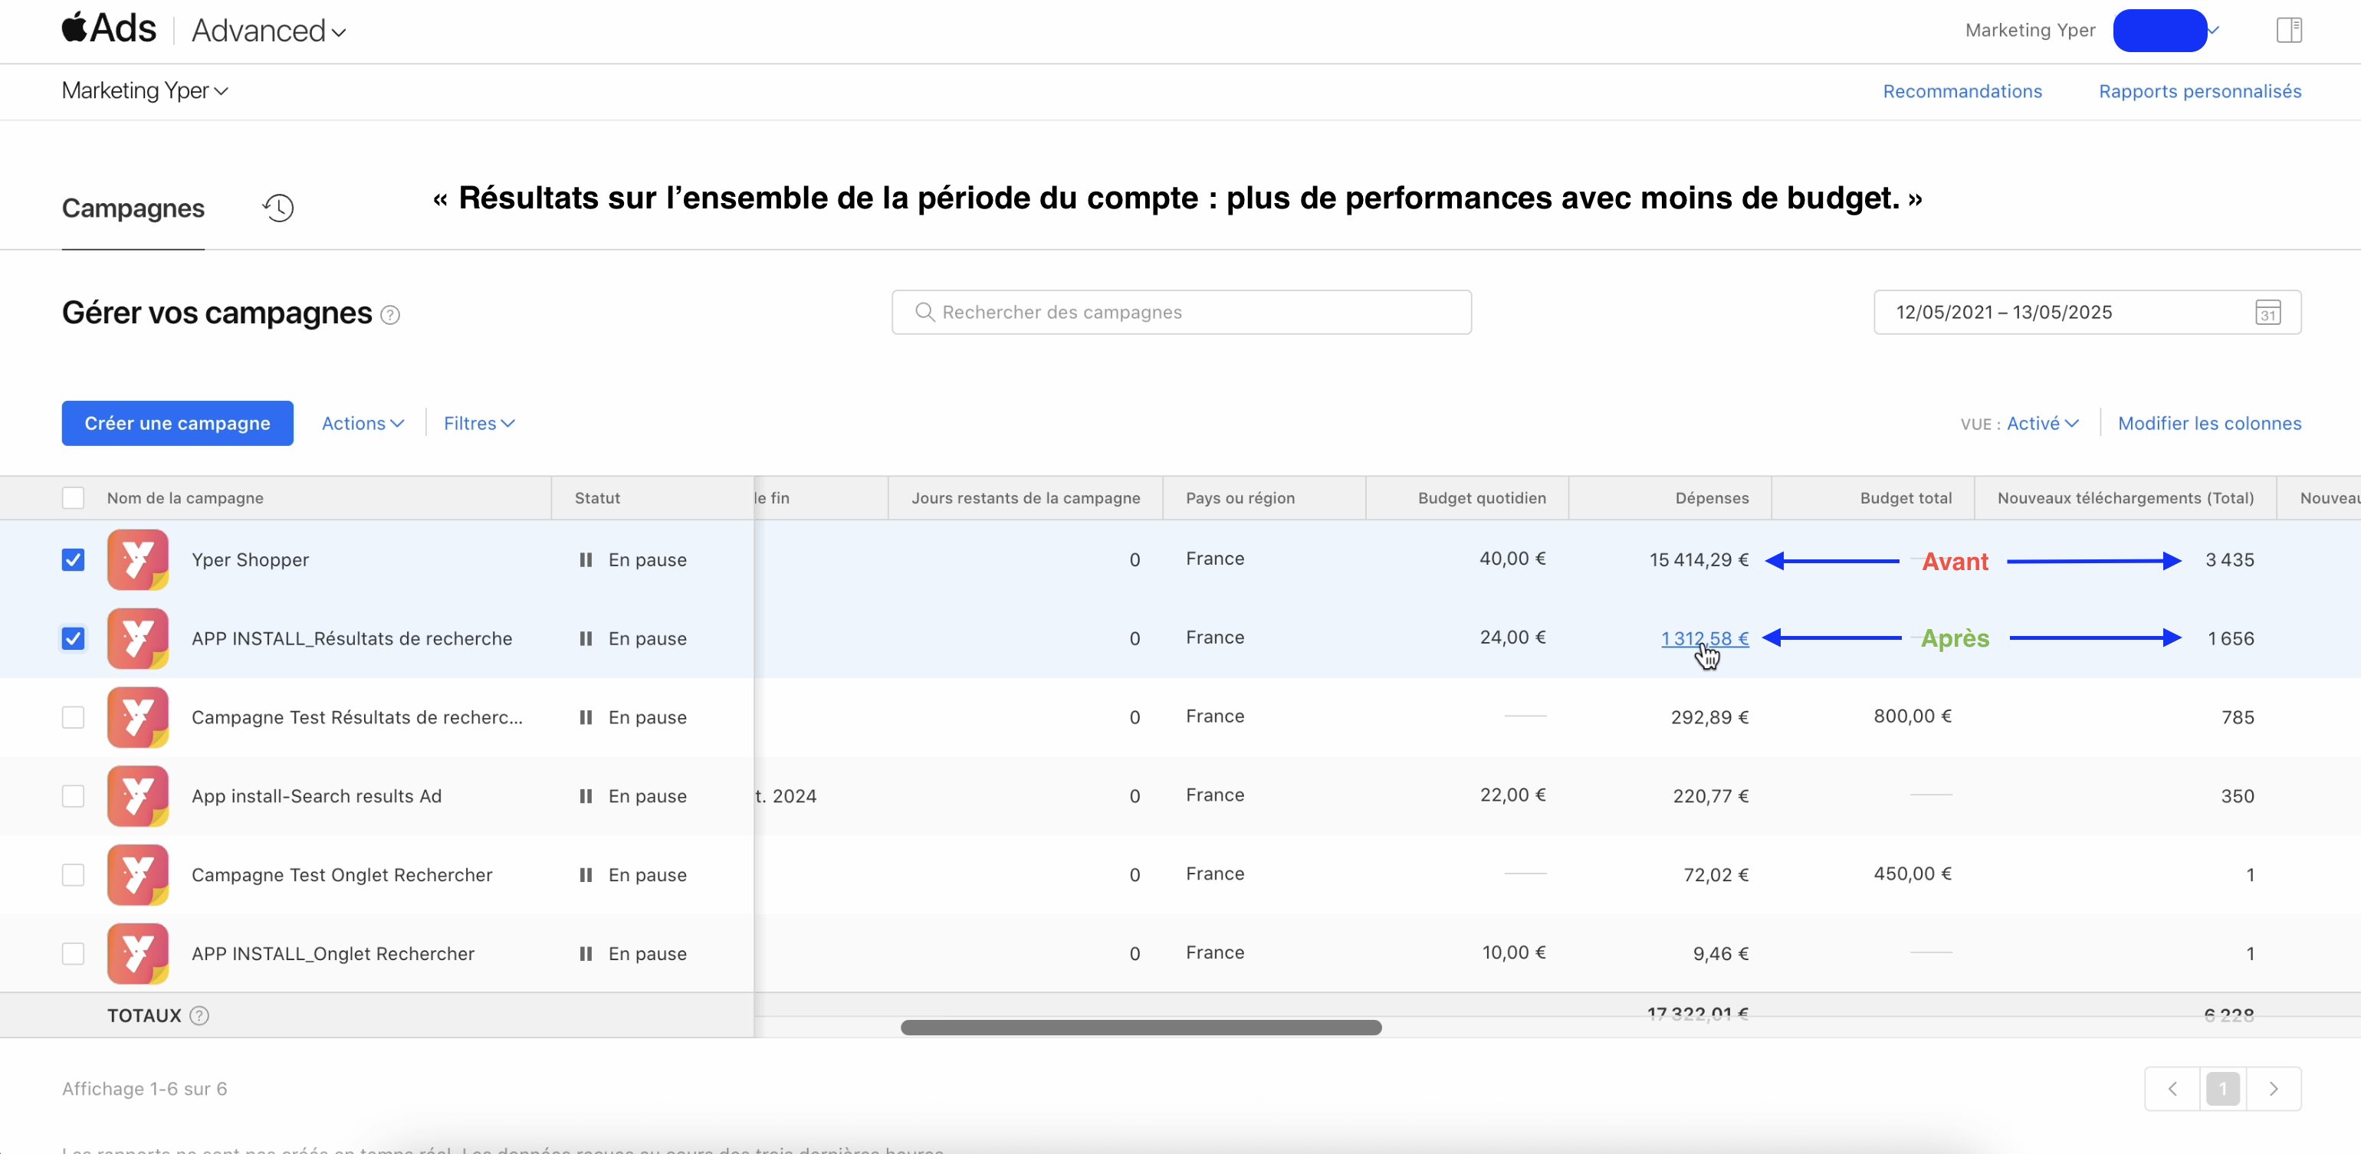Image resolution: width=2361 pixels, height=1154 pixels.
Task: Check Campagne Test Onglet Rechercher checkbox
Action: tap(74, 874)
